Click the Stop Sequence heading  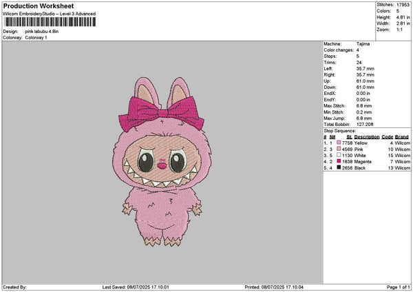click(339, 130)
